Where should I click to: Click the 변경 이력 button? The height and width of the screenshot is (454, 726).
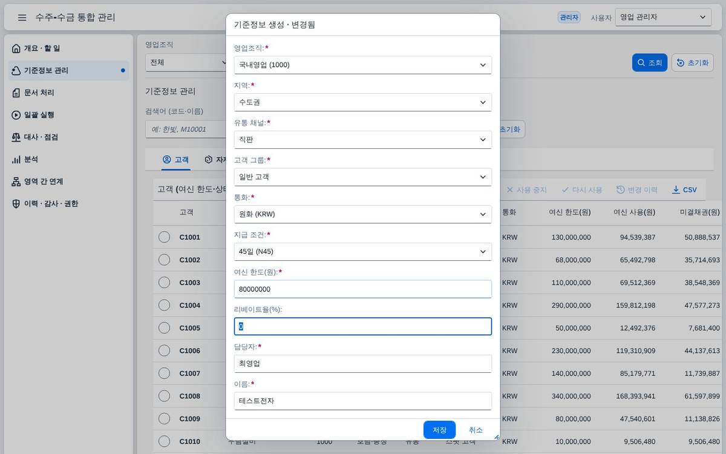[x=637, y=190]
